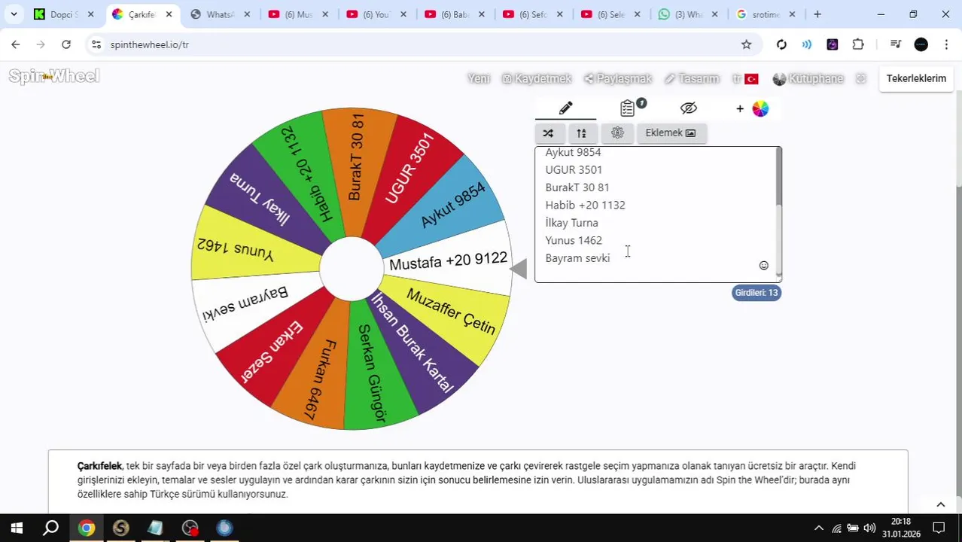962x542 pixels.
Task: Click the gold S taskbar app icon
Action: coord(120,528)
